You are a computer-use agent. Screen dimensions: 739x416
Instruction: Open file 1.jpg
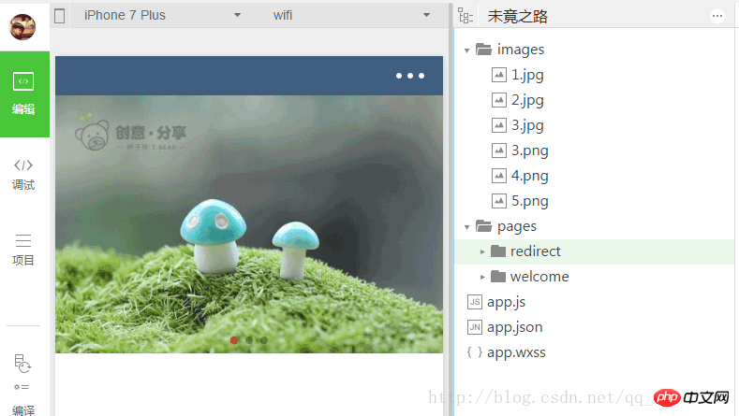527,75
